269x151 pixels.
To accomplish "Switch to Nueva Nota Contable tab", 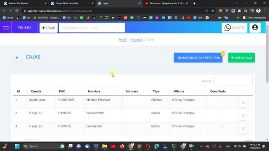I will point(72,3).
